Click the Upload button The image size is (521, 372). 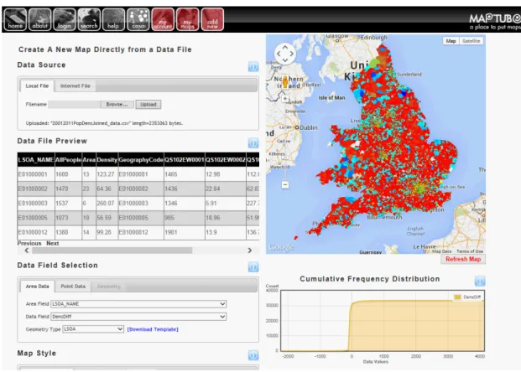148,104
